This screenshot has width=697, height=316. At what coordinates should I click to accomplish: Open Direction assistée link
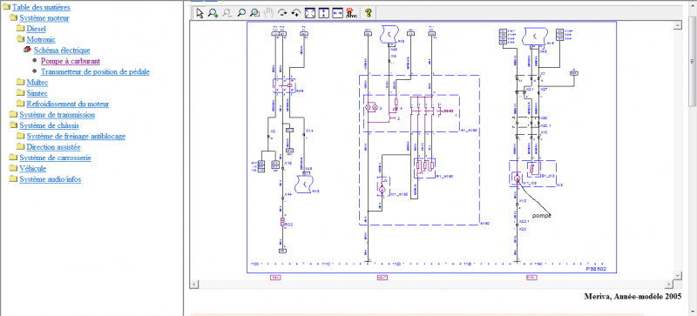(x=53, y=147)
